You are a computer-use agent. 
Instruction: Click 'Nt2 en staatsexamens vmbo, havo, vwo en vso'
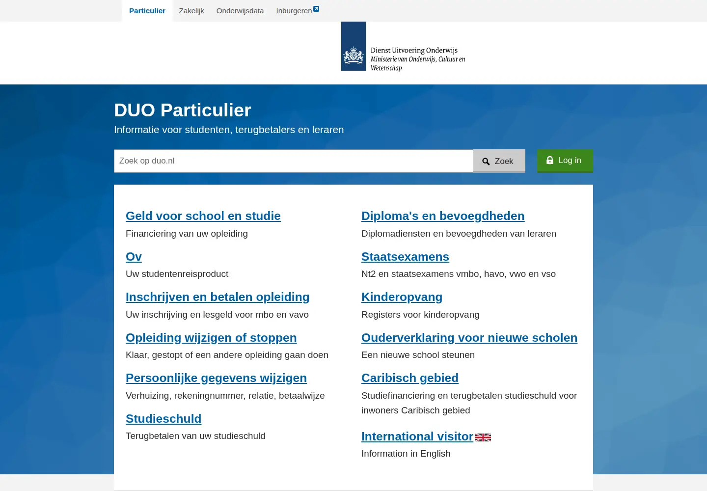coord(459,274)
